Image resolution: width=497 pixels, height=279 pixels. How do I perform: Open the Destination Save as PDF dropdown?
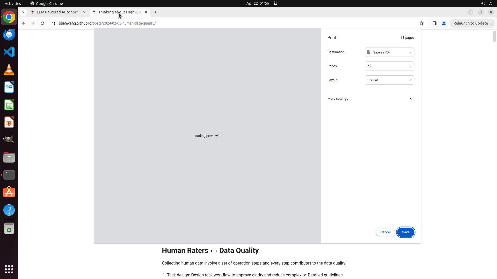pyautogui.click(x=389, y=52)
